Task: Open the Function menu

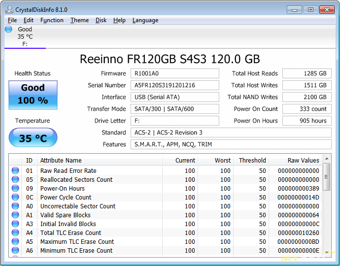Action: point(52,20)
